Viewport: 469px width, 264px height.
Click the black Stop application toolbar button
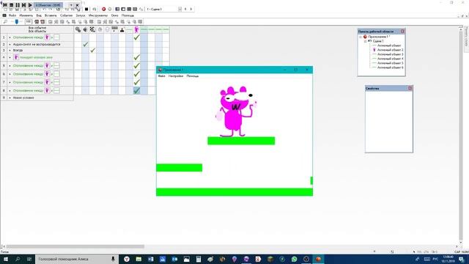click(86, 10)
